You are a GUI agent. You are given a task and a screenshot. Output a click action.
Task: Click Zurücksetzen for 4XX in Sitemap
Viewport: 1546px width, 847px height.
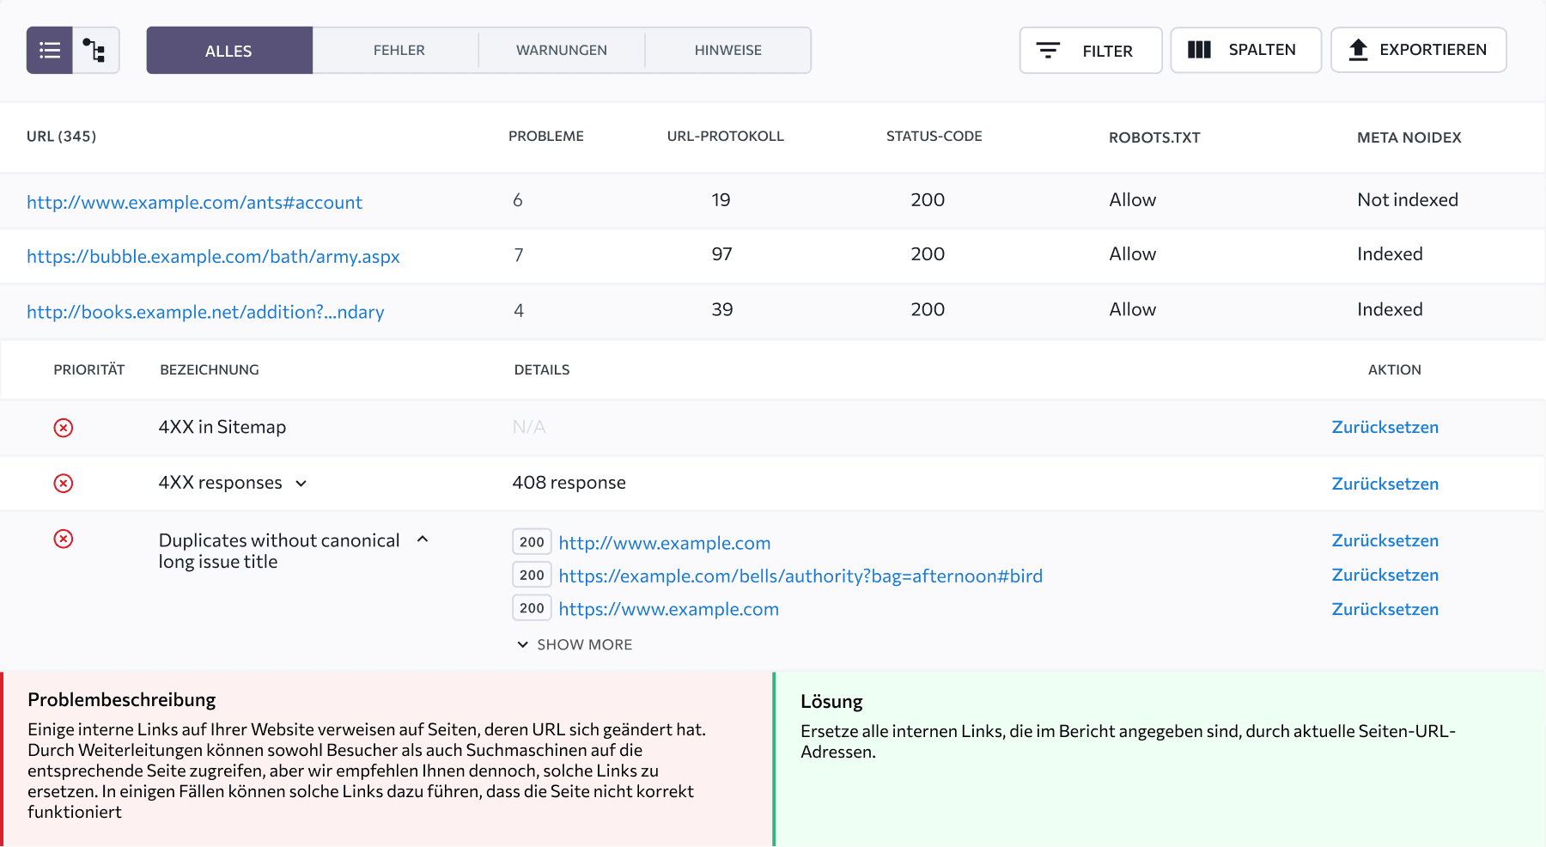(1385, 427)
